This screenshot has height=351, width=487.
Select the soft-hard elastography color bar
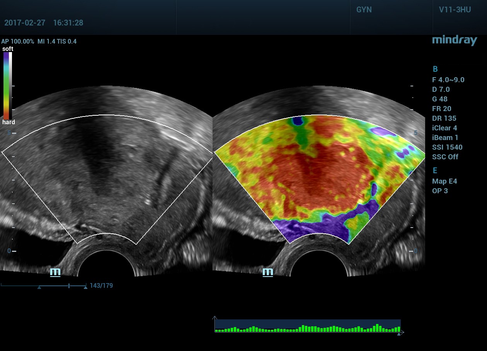point(6,85)
